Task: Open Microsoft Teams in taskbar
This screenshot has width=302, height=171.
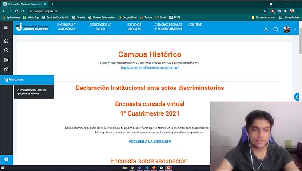Action: 139,168
